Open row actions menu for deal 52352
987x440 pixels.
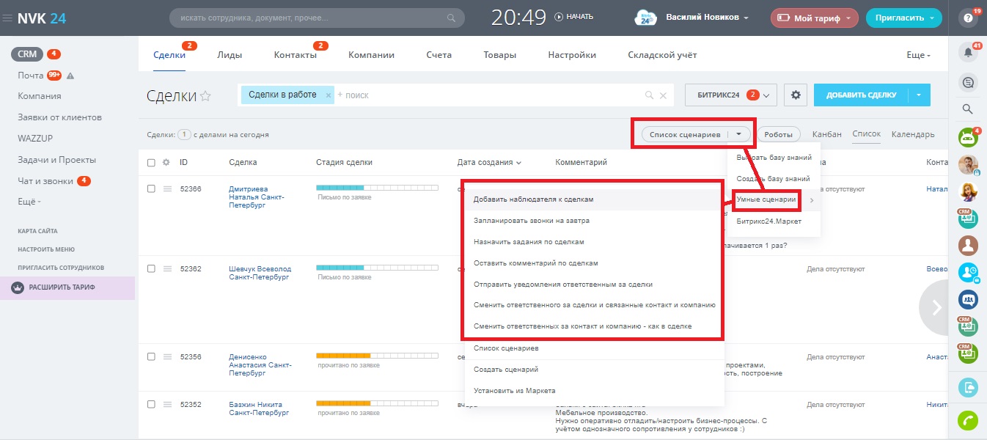(x=167, y=404)
